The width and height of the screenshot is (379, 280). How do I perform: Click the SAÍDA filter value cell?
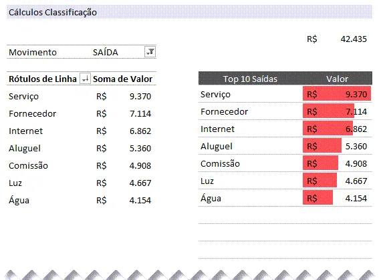(106, 53)
